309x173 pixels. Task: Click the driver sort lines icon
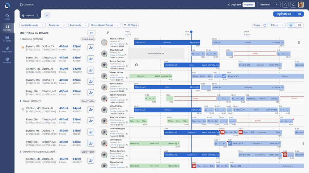(108, 33)
